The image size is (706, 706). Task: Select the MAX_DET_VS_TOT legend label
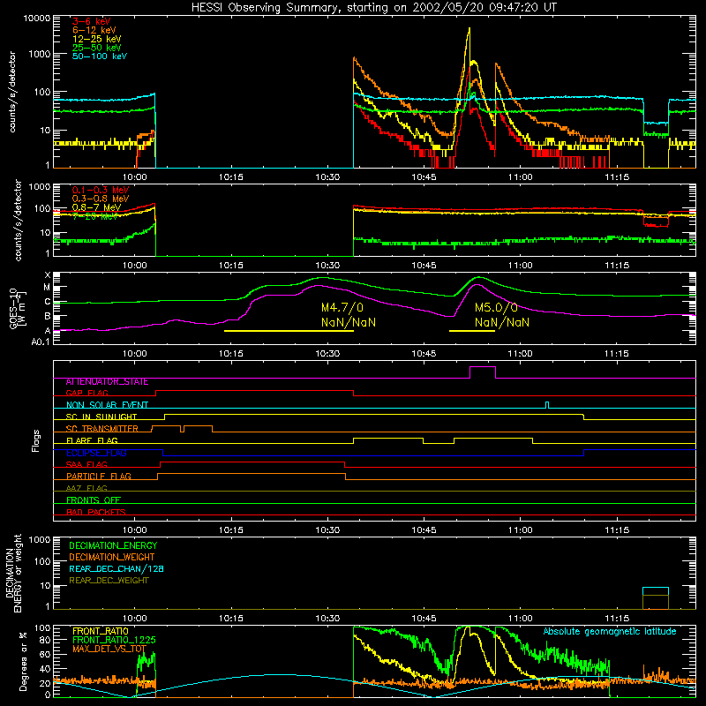tap(109, 649)
